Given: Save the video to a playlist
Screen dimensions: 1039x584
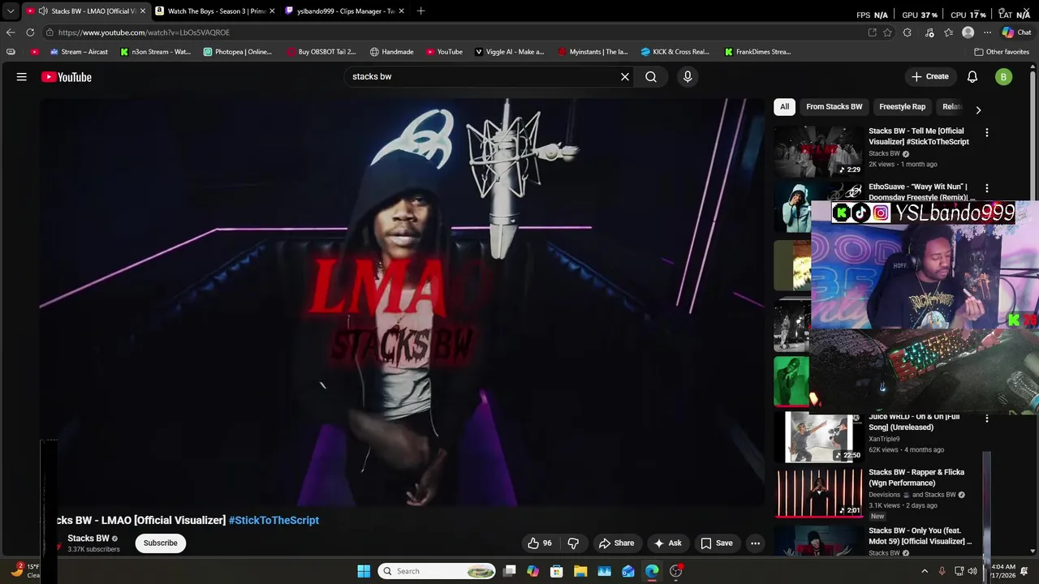Looking at the screenshot, I should click(x=717, y=543).
